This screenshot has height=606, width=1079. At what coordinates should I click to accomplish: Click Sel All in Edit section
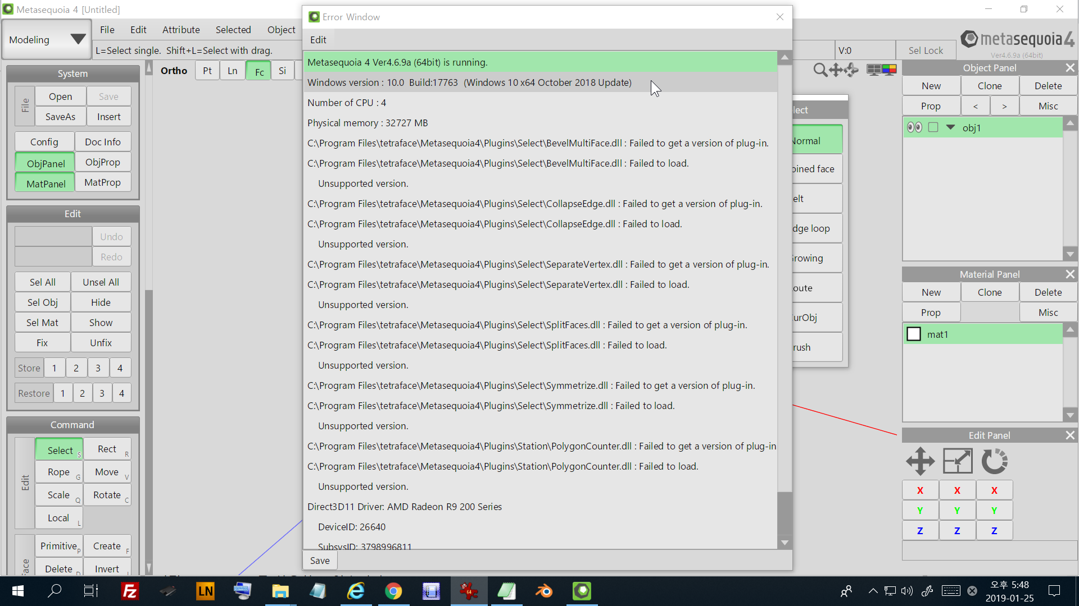[x=42, y=282]
